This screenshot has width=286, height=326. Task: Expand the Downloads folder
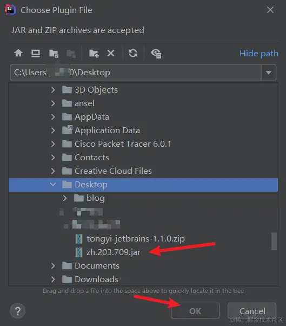pyautogui.click(x=53, y=279)
